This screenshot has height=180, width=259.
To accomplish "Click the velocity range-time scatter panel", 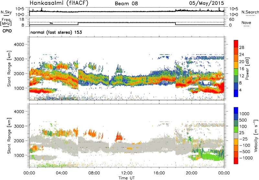I will click(x=127, y=135).
